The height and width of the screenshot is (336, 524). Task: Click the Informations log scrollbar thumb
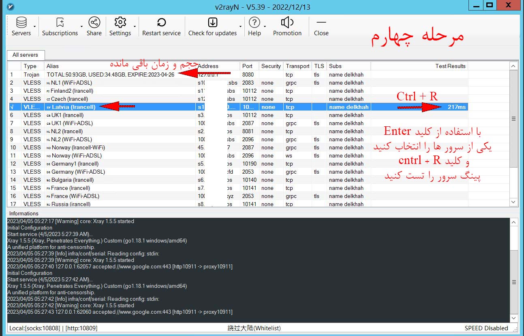click(514, 282)
